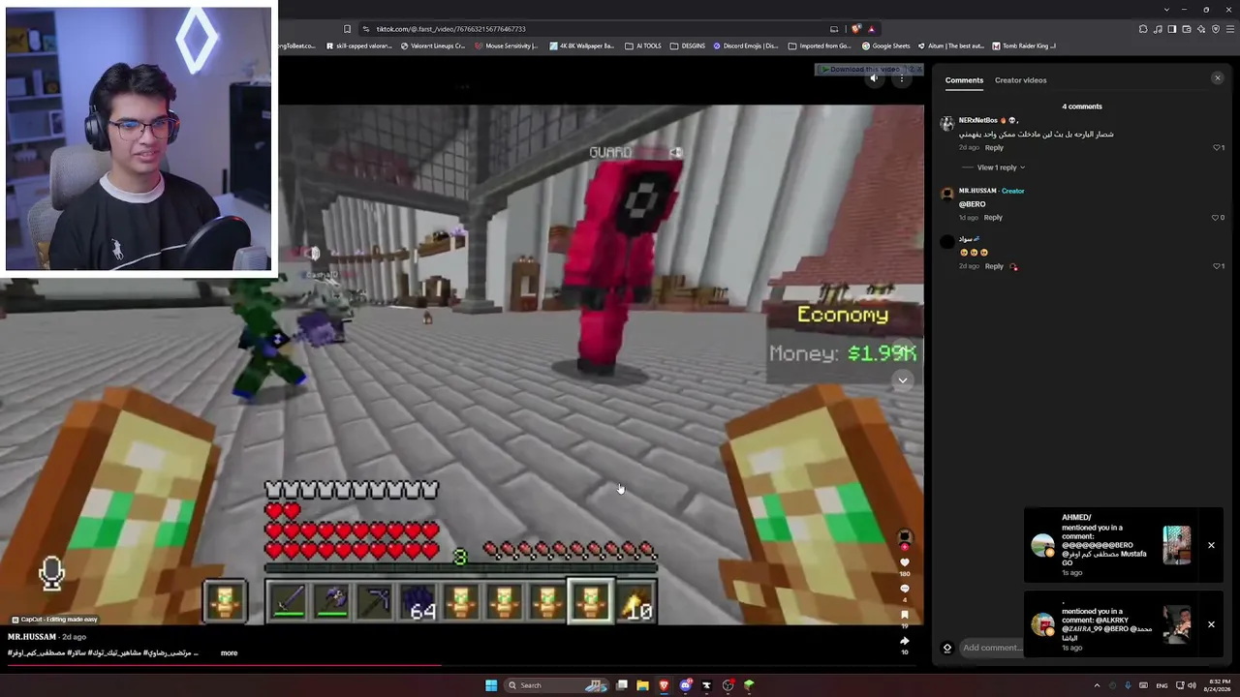Open the Brave Shields icon

click(856, 29)
